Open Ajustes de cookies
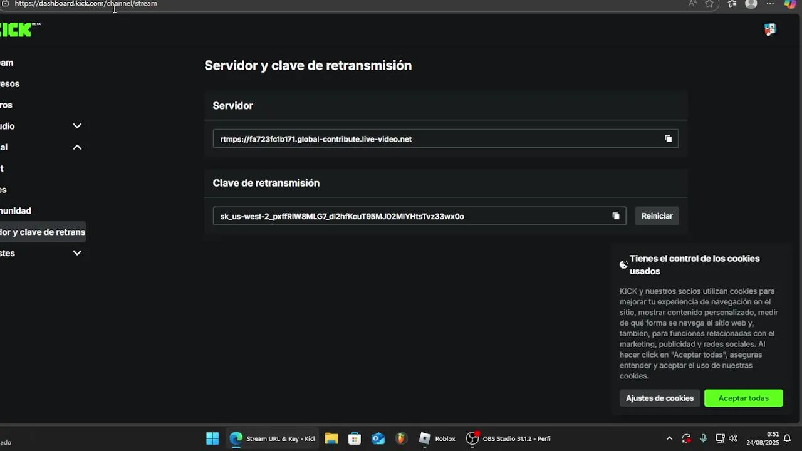This screenshot has width=802, height=451. coord(660,398)
